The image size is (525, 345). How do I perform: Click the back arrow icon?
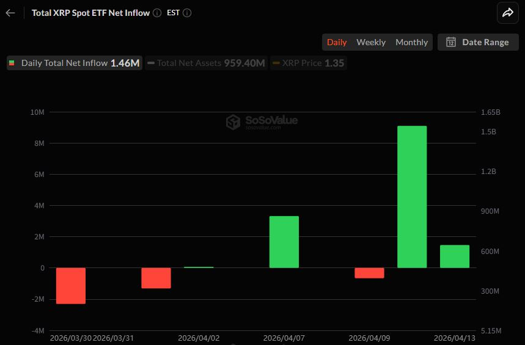pos(10,13)
